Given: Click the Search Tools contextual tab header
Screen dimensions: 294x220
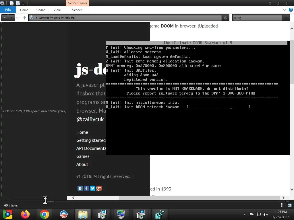Looking at the screenshot, I should (x=78, y=3).
